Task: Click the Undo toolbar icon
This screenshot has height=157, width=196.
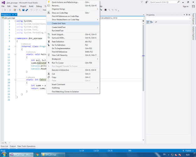Action: (x=32, y=10)
